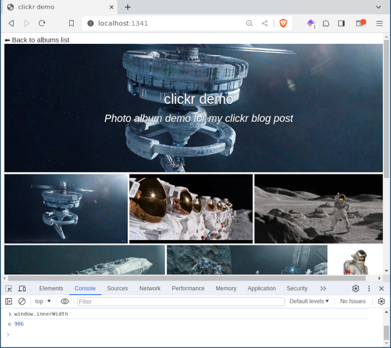Reload the page with the refresh icon

[x=42, y=23]
